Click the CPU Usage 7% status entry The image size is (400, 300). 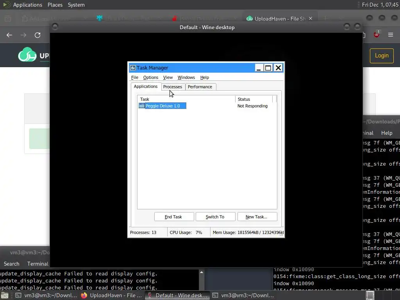tap(186, 232)
